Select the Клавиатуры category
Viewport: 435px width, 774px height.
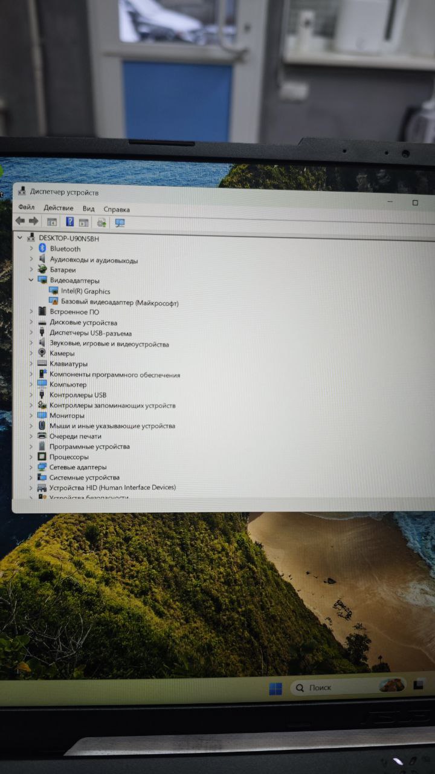pos(68,364)
